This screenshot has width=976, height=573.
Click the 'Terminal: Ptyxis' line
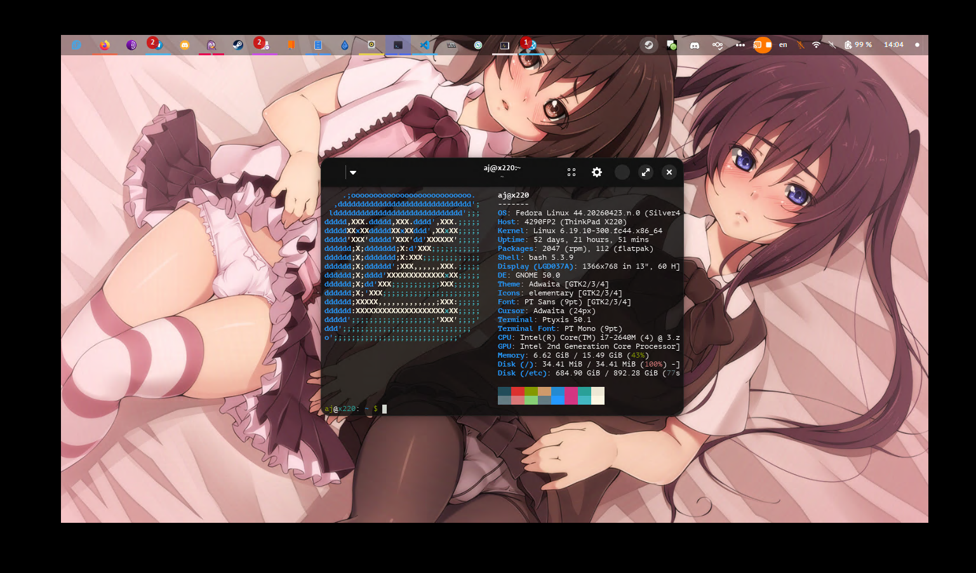(x=544, y=320)
